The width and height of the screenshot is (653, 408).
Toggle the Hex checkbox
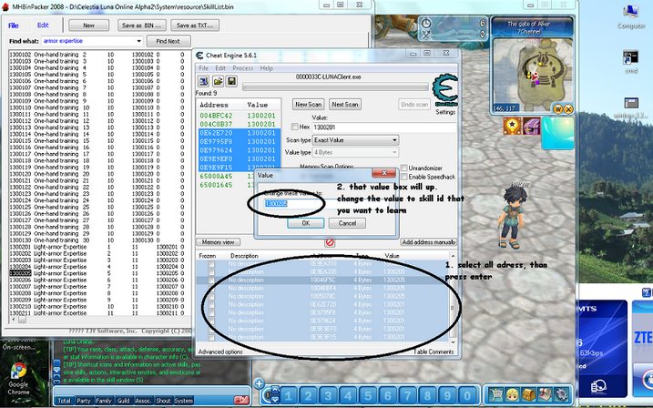pyautogui.click(x=294, y=127)
